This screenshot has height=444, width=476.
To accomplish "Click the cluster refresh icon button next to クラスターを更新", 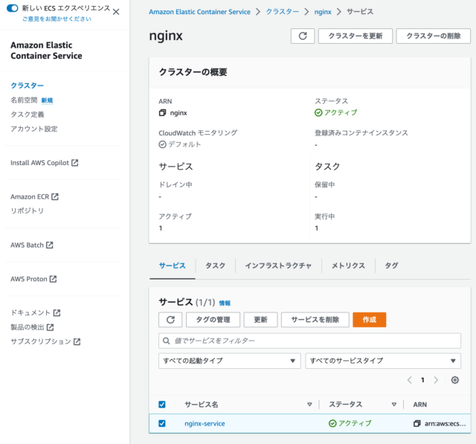I will point(303,36).
